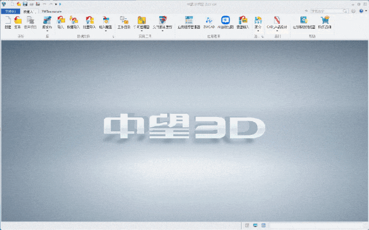Toggle the monitor display icon in status bar
Image resolution: width=369 pixels, height=230 pixels.
255,225
